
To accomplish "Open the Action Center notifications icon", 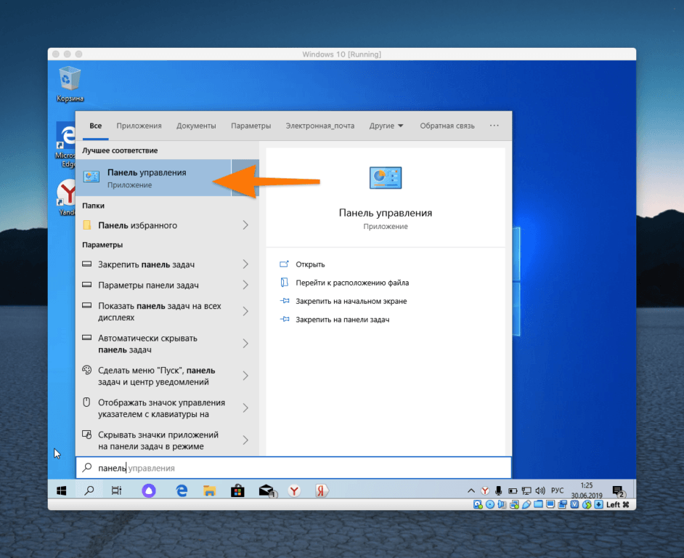I will tap(619, 492).
